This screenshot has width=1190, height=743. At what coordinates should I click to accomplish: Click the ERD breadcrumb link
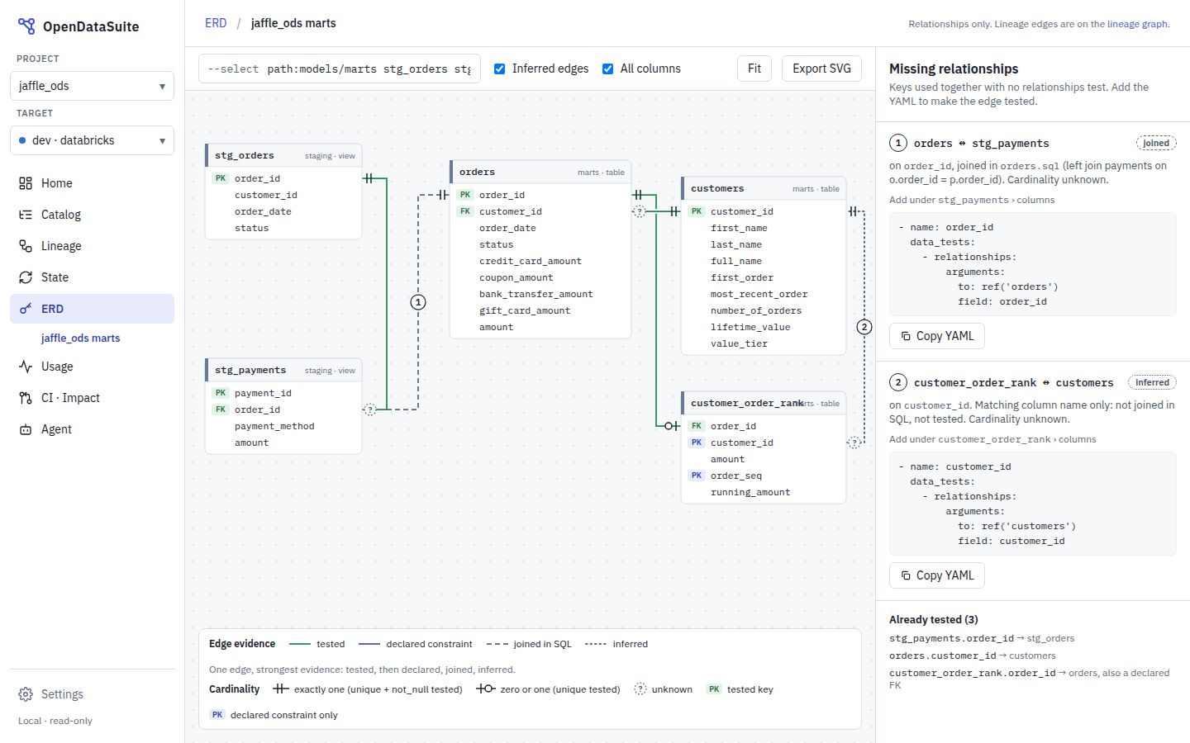(x=216, y=23)
